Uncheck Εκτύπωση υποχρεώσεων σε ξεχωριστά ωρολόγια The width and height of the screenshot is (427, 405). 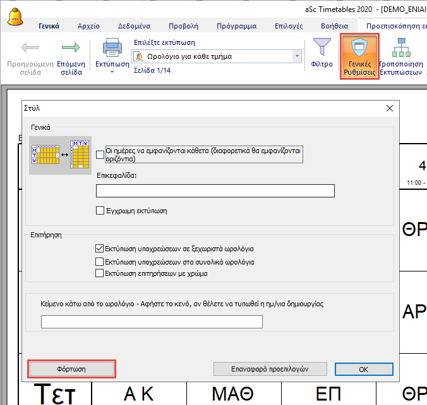coord(99,249)
